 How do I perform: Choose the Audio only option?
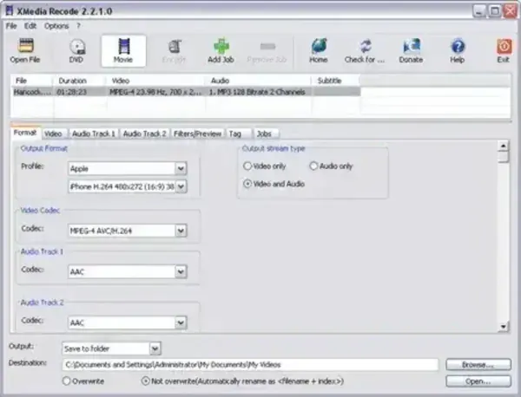tap(314, 165)
